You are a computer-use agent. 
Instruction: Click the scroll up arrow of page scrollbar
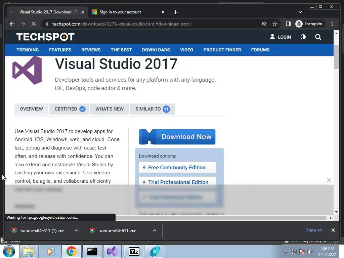(x=336, y=33)
